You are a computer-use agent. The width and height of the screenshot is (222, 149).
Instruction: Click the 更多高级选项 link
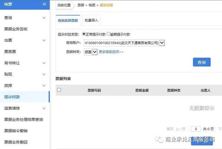(x=111, y=52)
